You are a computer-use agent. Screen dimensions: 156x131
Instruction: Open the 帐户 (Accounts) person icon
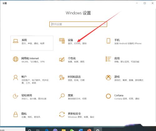[x=16, y=78]
